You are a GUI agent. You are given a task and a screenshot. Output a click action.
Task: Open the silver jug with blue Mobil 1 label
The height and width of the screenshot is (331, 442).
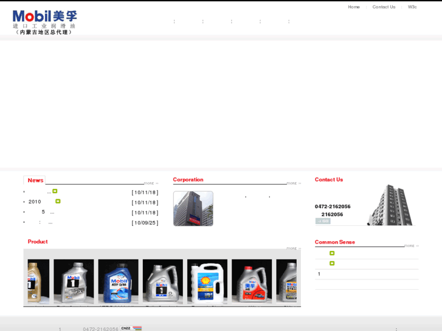163,281
